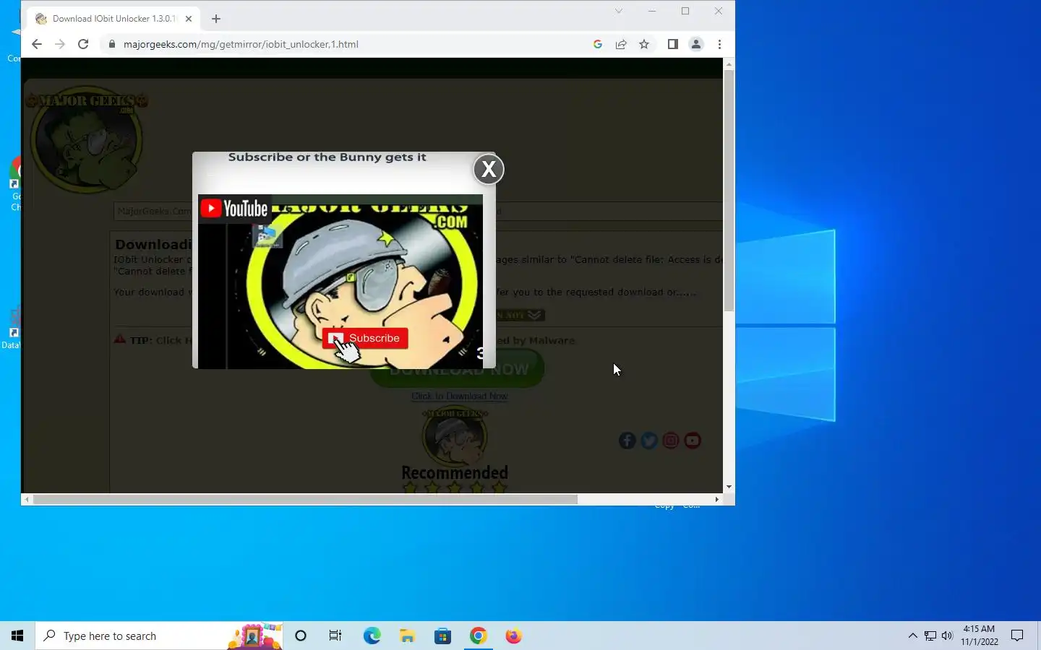Open the Chrome three-dot menu
The image size is (1041, 650).
coord(719,44)
